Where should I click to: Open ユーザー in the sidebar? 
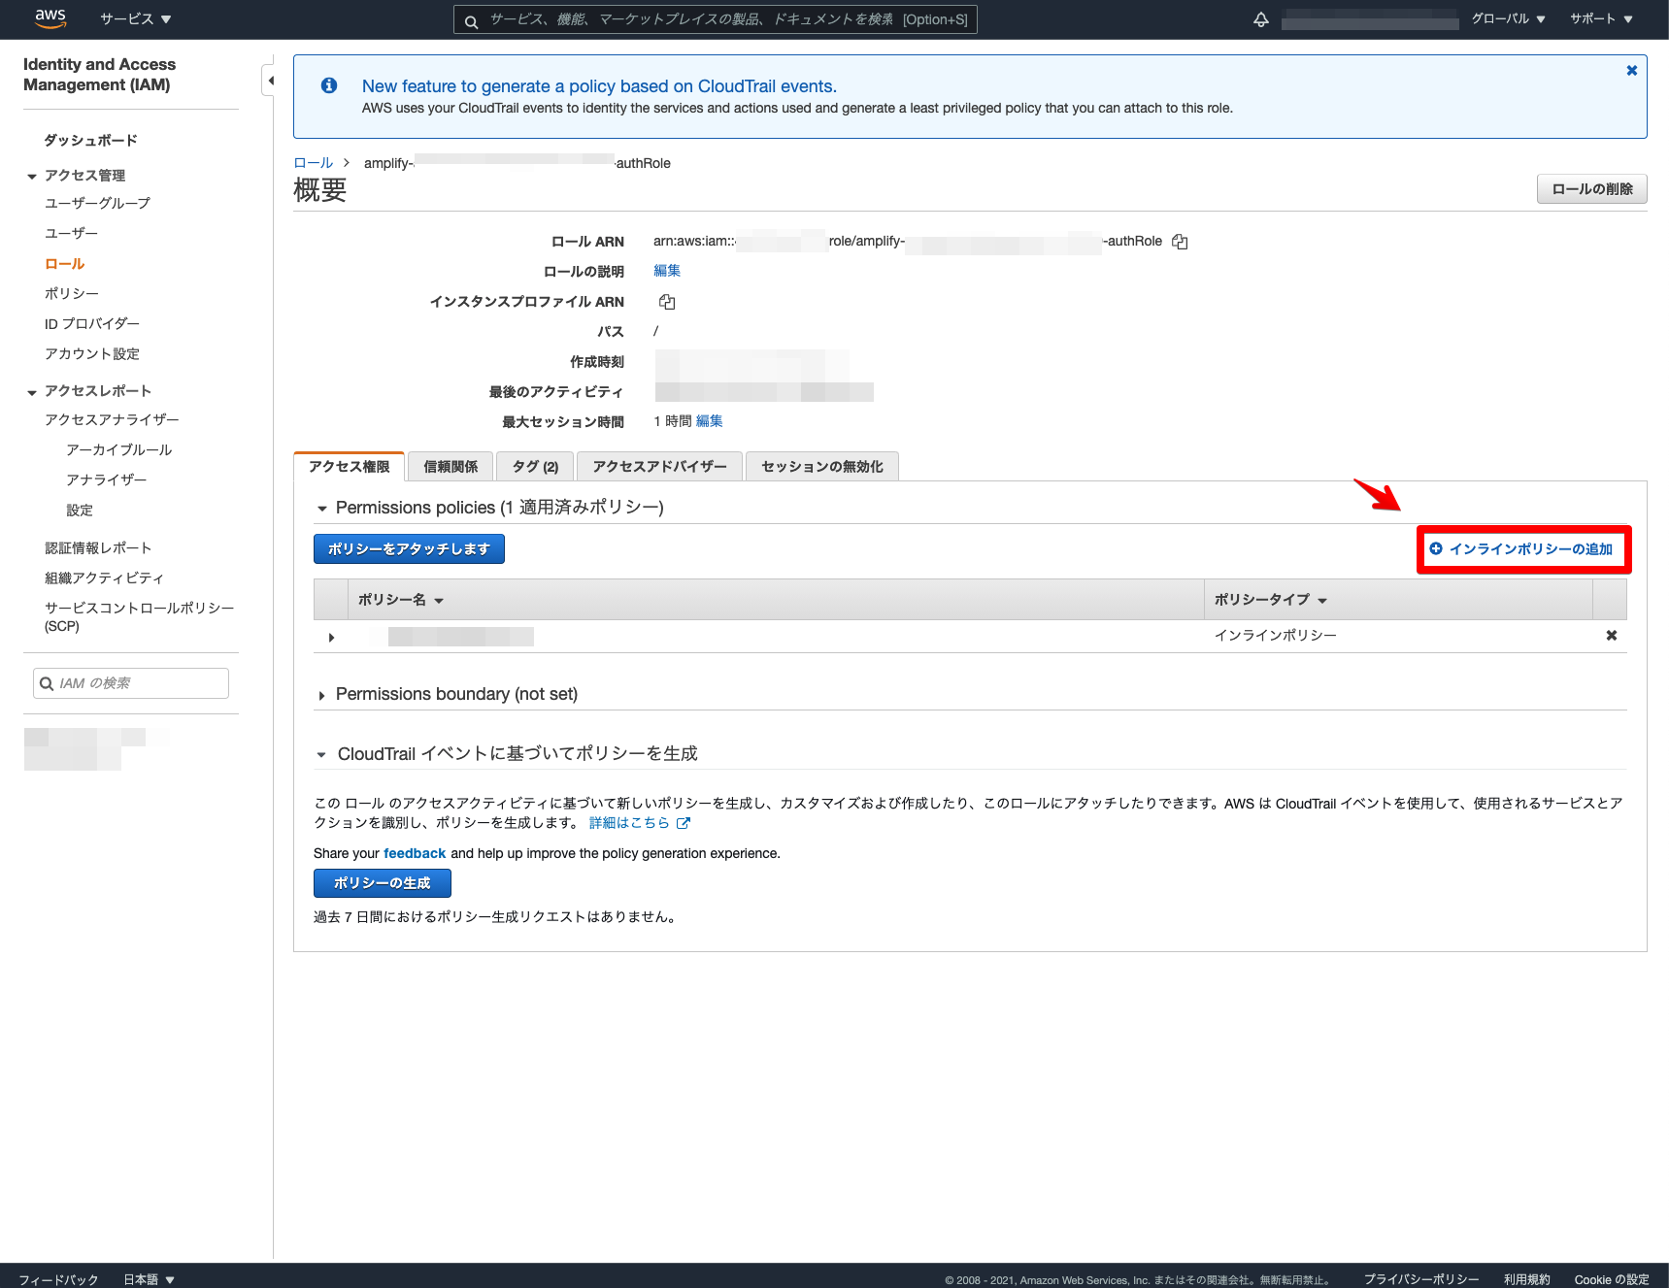point(72,234)
